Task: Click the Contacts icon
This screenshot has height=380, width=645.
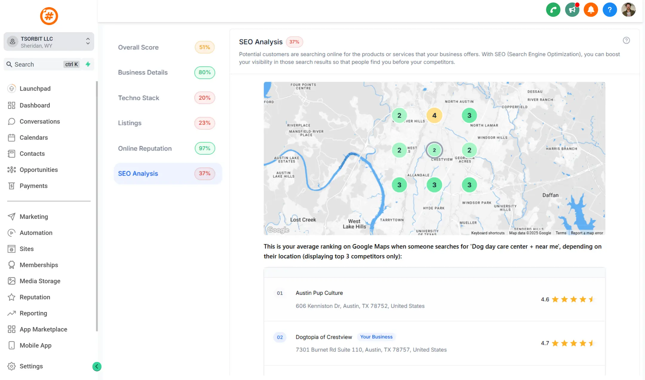Action: [x=11, y=153]
